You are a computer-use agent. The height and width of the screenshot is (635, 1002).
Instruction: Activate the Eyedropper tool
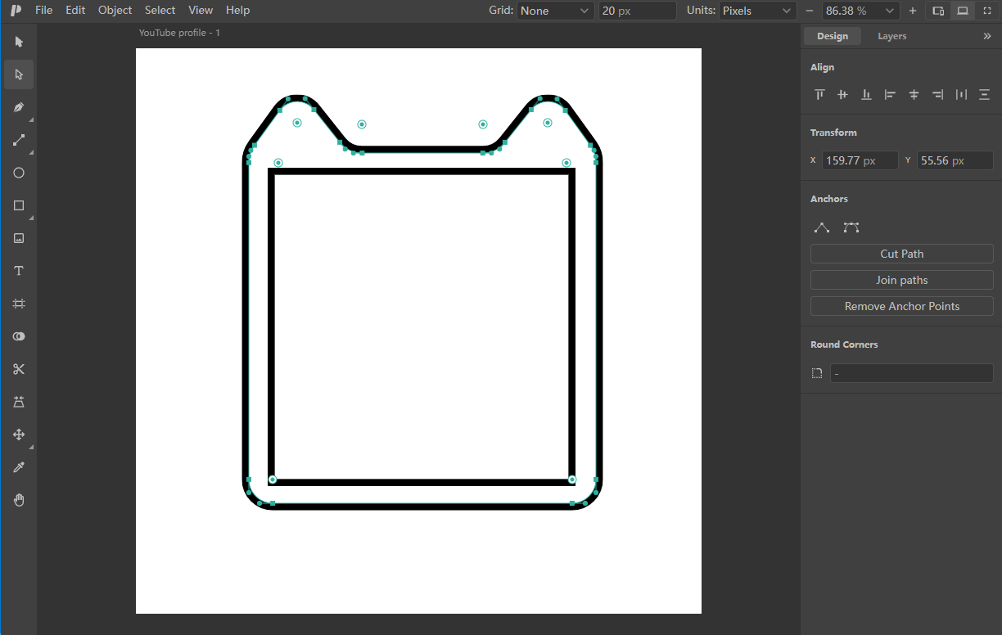(19, 467)
